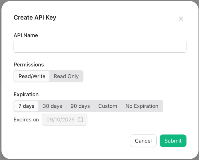Open the calendar date picker icon

pos(80,120)
